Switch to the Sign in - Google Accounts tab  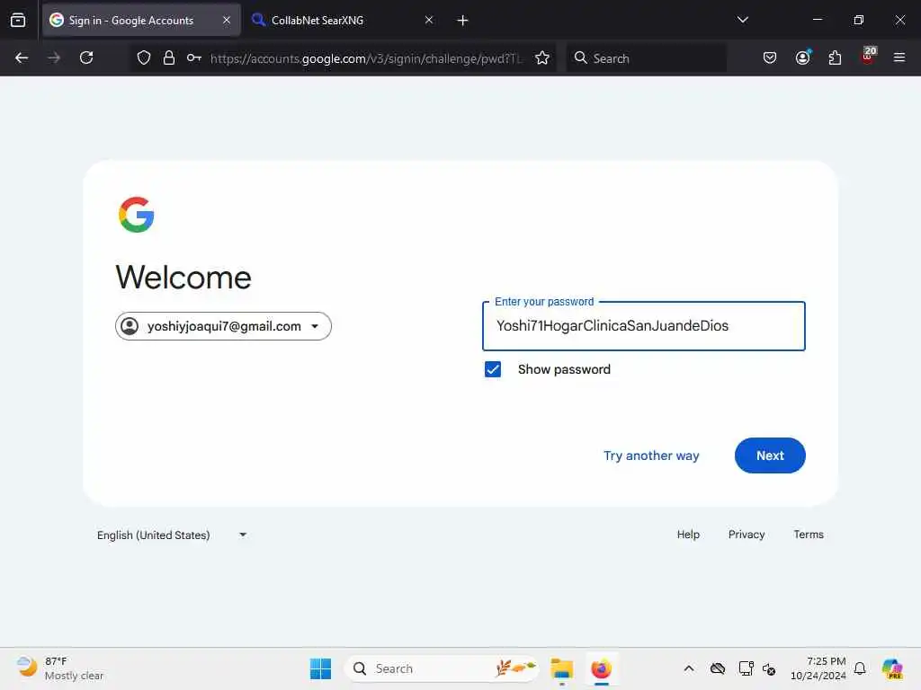coord(141,20)
